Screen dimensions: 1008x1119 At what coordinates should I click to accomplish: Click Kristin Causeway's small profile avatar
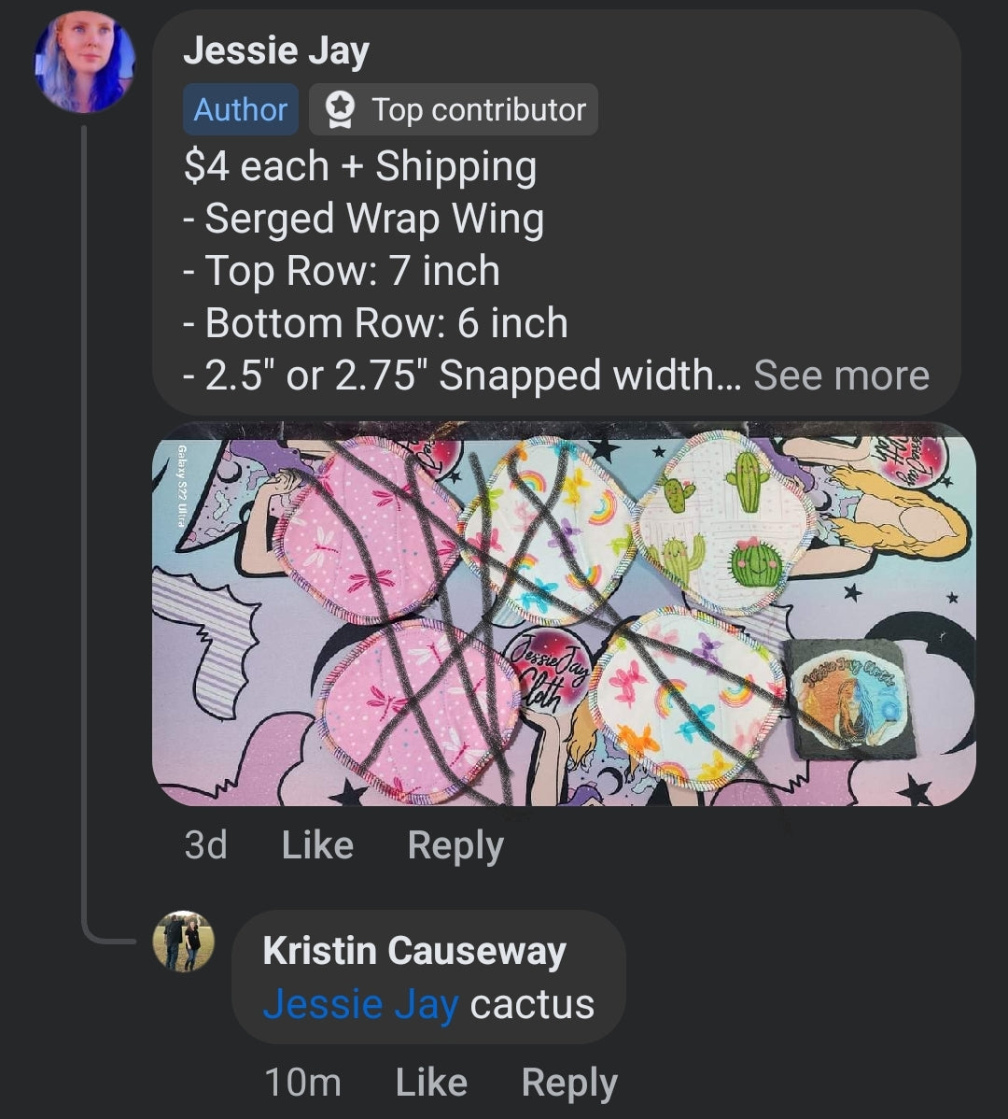(184, 941)
